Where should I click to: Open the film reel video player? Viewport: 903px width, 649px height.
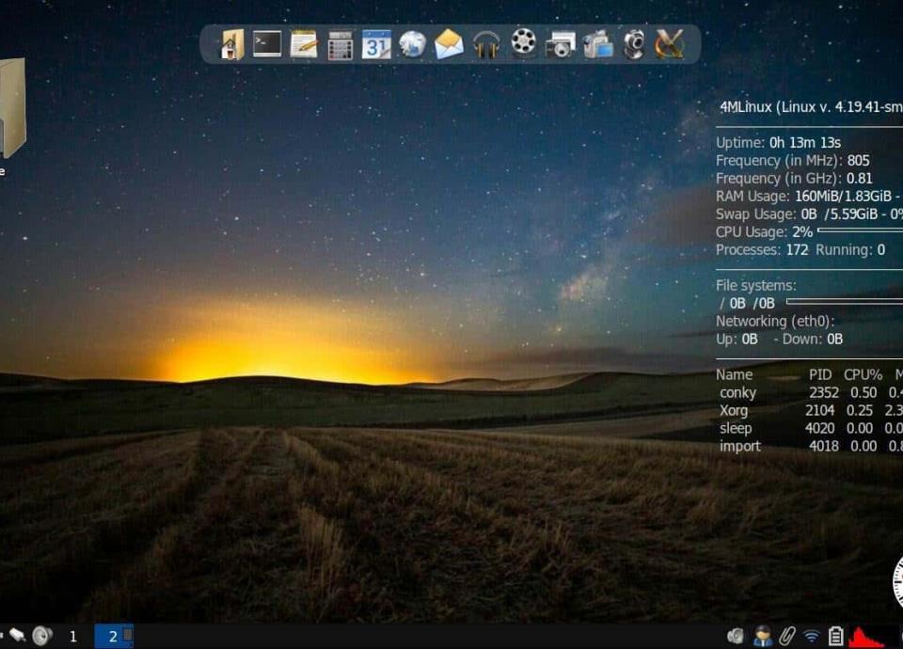click(523, 44)
